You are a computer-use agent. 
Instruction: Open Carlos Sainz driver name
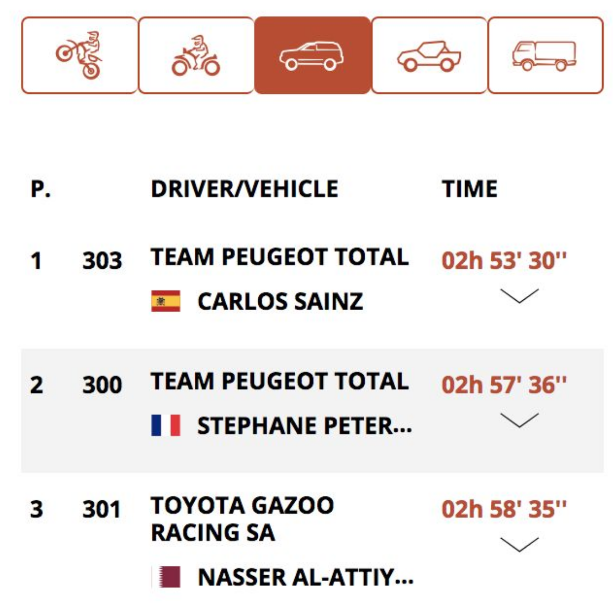tap(280, 301)
